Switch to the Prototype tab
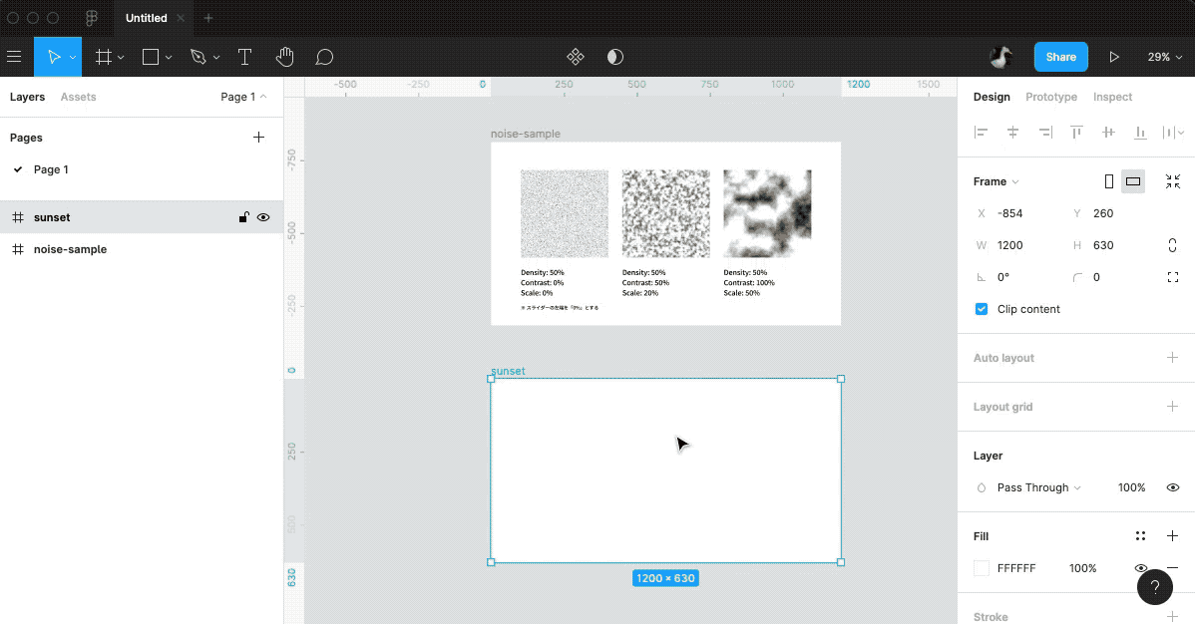 (x=1051, y=97)
